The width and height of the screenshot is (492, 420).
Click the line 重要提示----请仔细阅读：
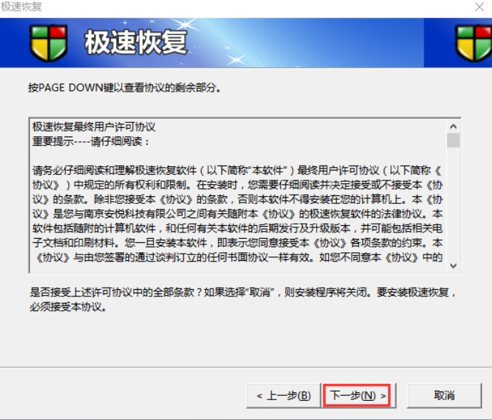90,141
